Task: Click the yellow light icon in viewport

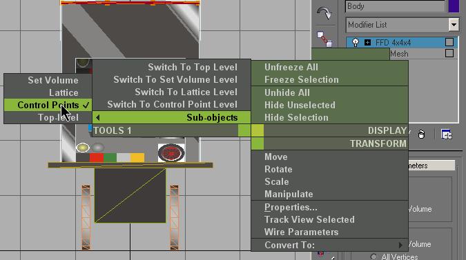Action: pyautogui.click(x=83, y=147)
